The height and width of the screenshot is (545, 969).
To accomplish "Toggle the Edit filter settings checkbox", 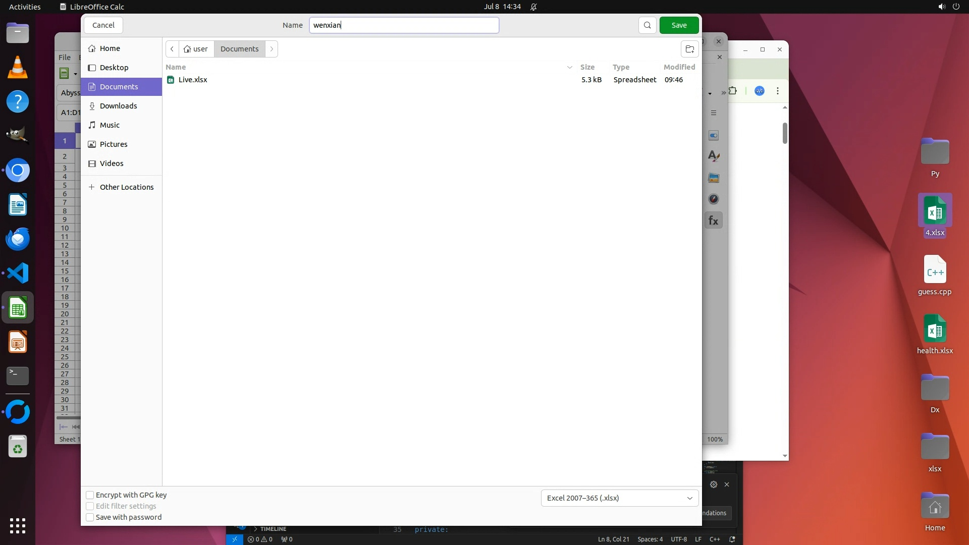I will click(x=90, y=506).
